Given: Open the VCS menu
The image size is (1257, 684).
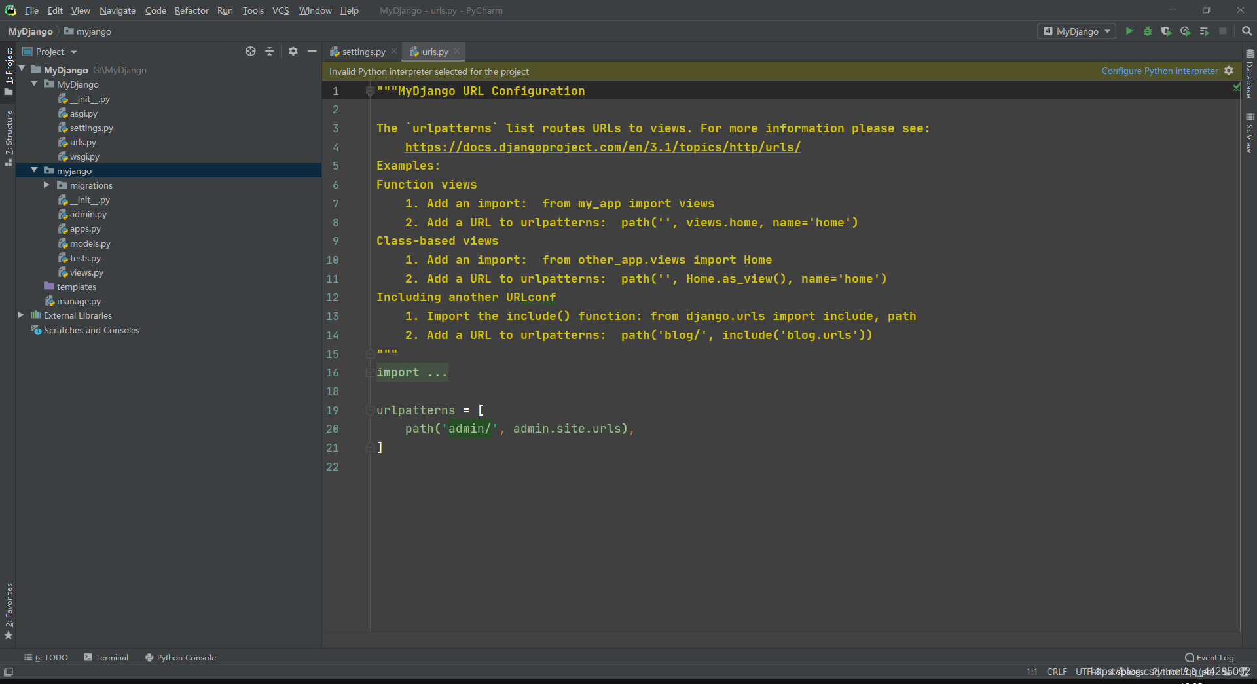Looking at the screenshot, I should pos(280,10).
